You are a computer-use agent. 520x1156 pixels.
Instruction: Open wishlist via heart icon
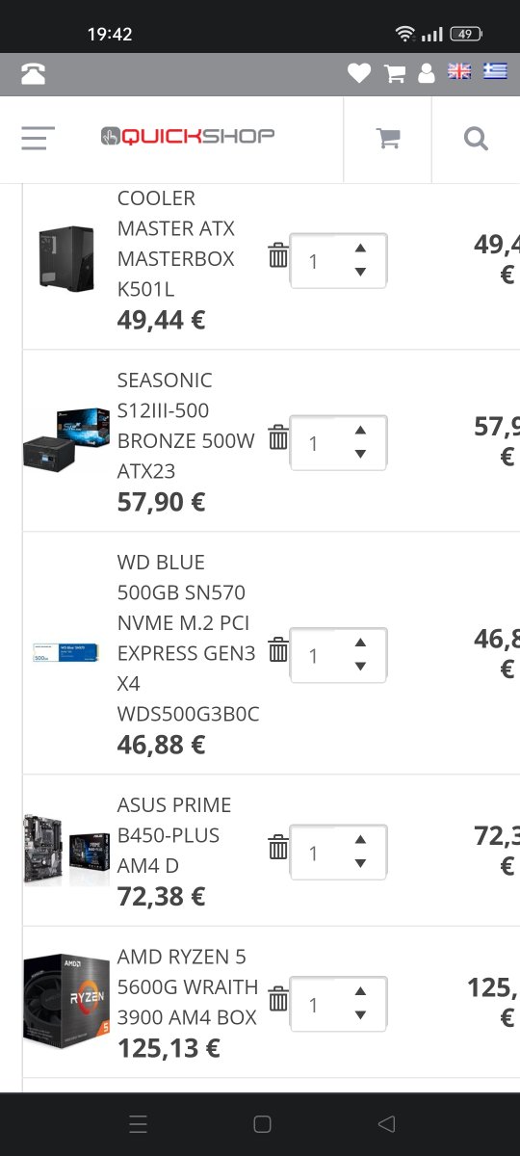359,73
